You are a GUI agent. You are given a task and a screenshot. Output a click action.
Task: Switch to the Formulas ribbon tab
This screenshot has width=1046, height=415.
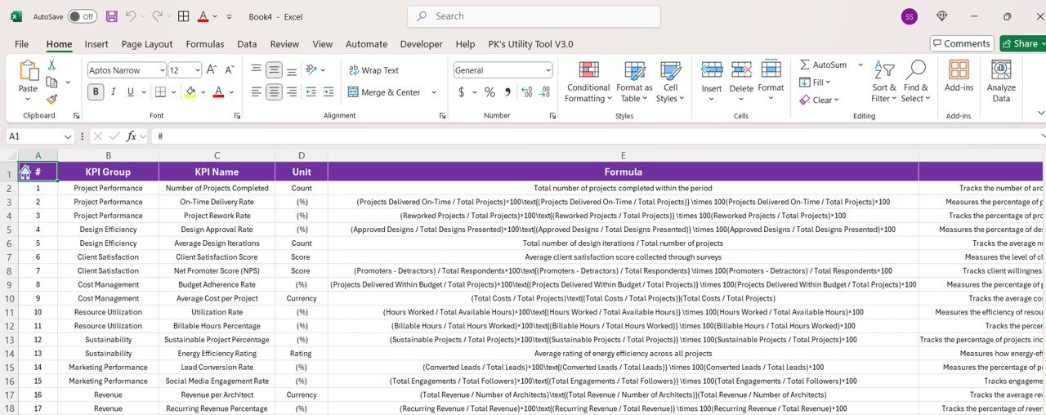[x=204, y=44]
